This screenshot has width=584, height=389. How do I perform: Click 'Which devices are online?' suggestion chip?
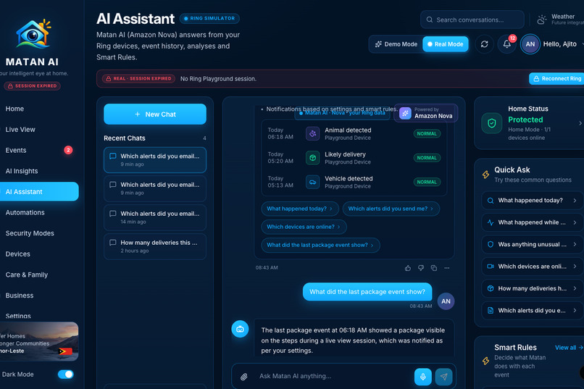click(304, 227)
